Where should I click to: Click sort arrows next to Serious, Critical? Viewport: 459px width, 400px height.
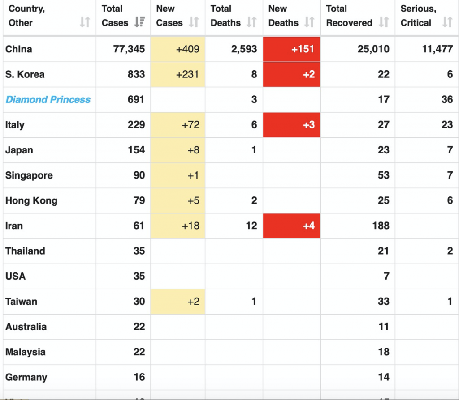tap(447, 22)
